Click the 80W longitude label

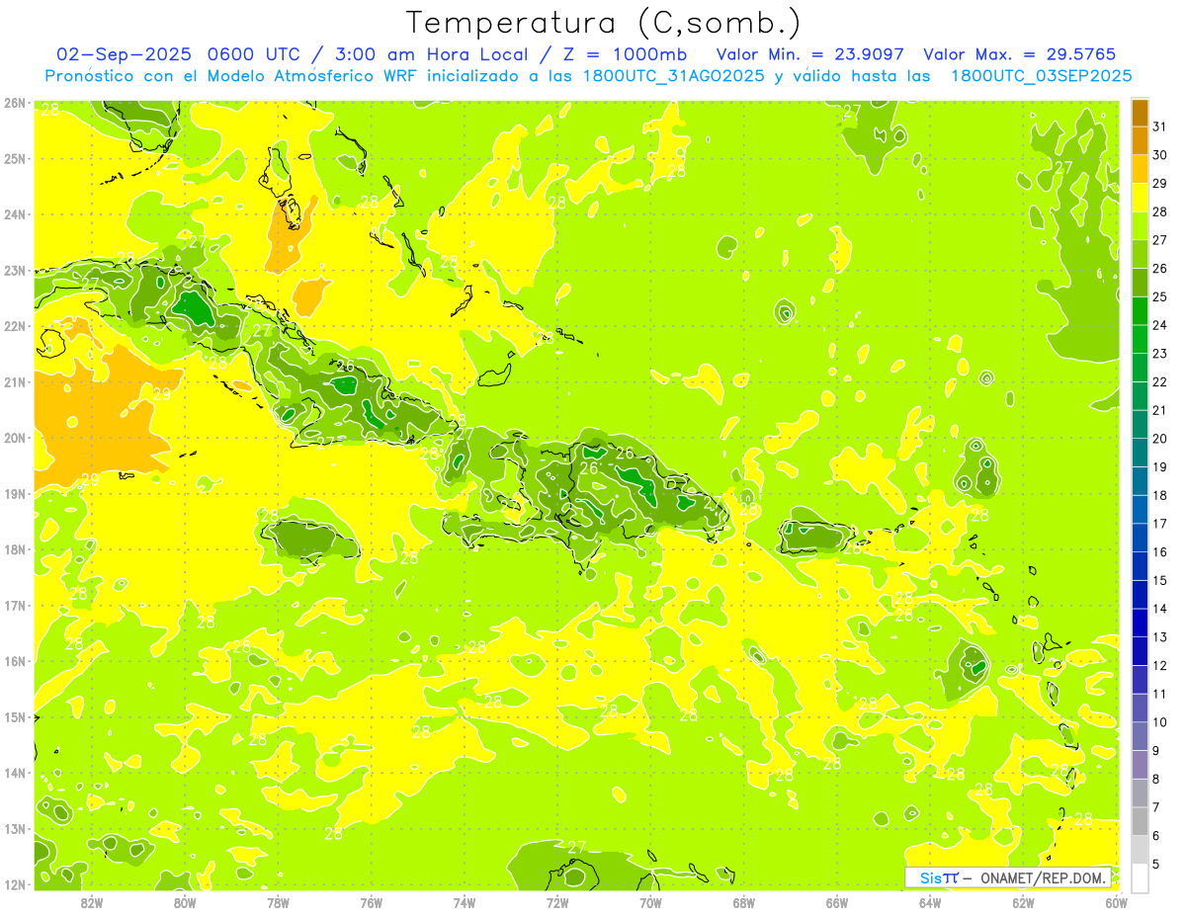185,903
